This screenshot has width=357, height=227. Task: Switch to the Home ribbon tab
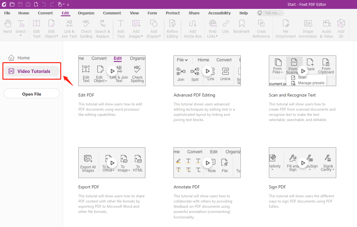24,13
